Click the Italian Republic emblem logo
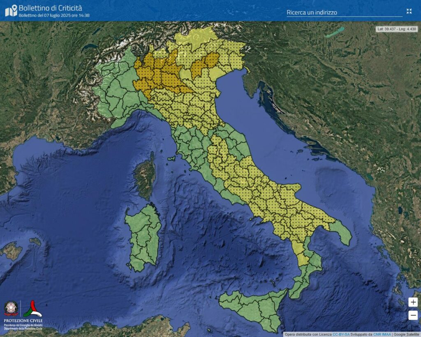421x337 pixels. click(x=11, y=309)
